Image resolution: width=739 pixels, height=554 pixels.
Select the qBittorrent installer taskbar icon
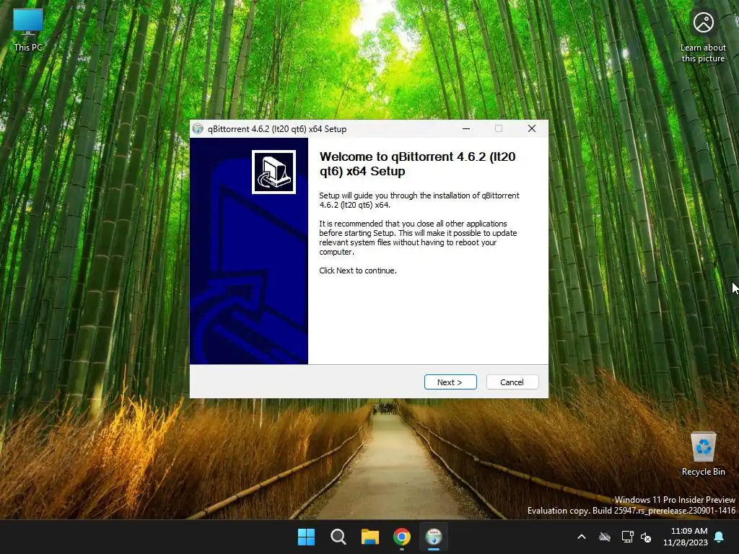(x=434, y=537)
